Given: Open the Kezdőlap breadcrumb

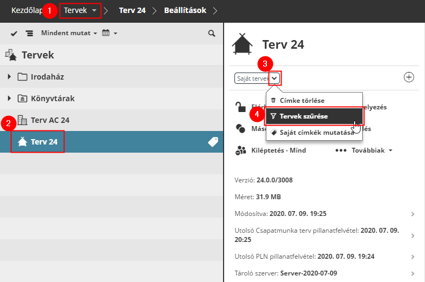Looking at the screenshot, I should pyautogui.click(x=27, y=10).
